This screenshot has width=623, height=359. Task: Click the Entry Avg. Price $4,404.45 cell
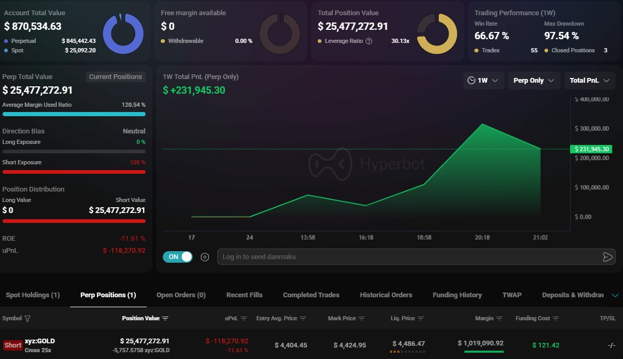(291, 345)
